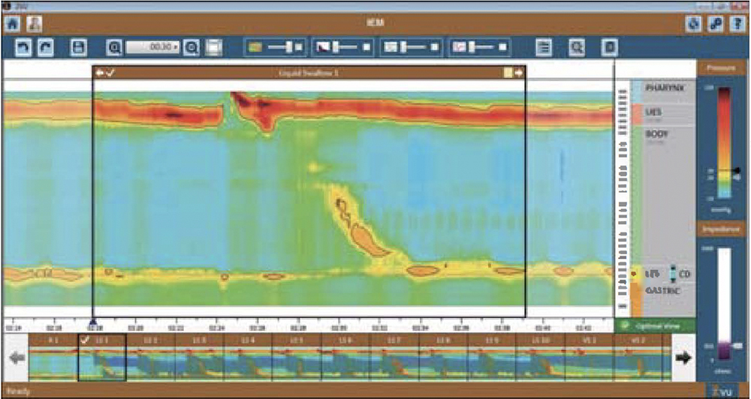Click the pressure color scale threshold slider

tap(737, 172)
